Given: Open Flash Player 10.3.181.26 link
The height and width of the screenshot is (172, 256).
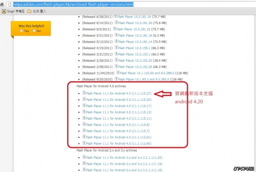Looking at the screenshot, I should [x=135, y=23].
